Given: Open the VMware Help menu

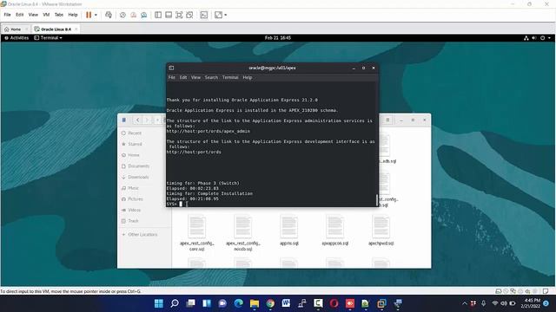Looking at the screenshot, I should click(x=73, y=15).
